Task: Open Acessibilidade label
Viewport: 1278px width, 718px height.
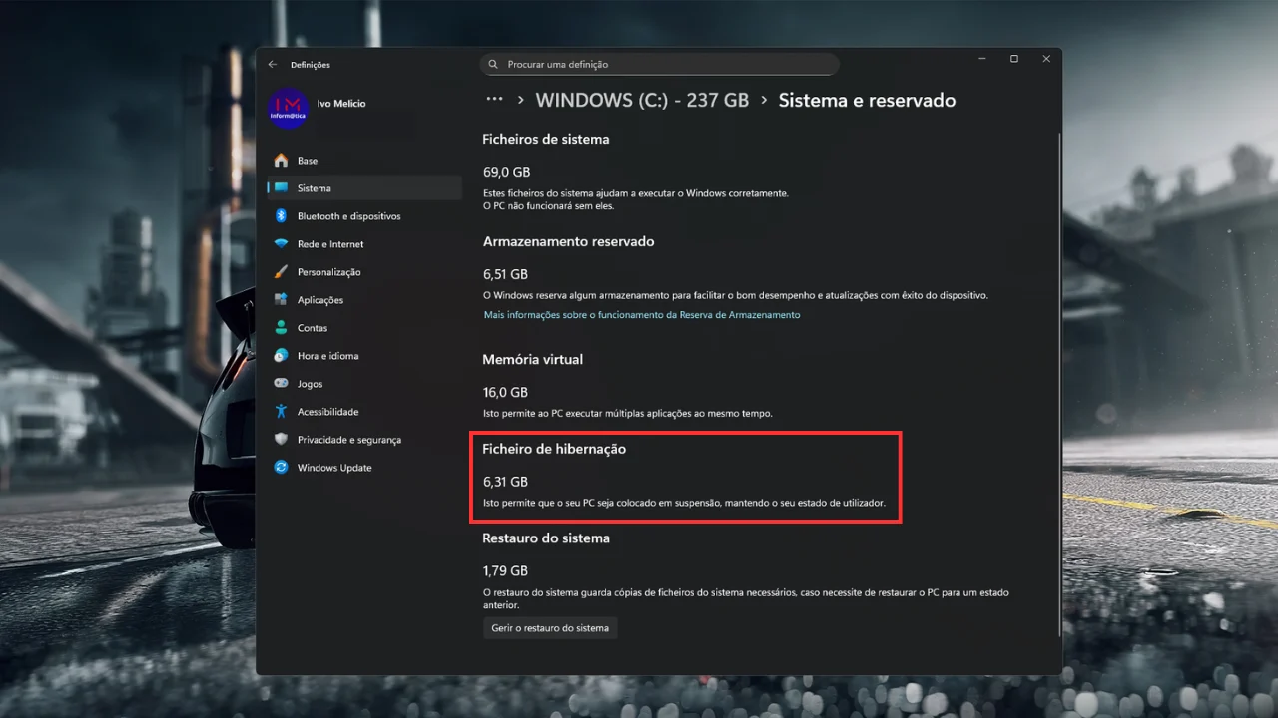Action: [x=327, y=412]
